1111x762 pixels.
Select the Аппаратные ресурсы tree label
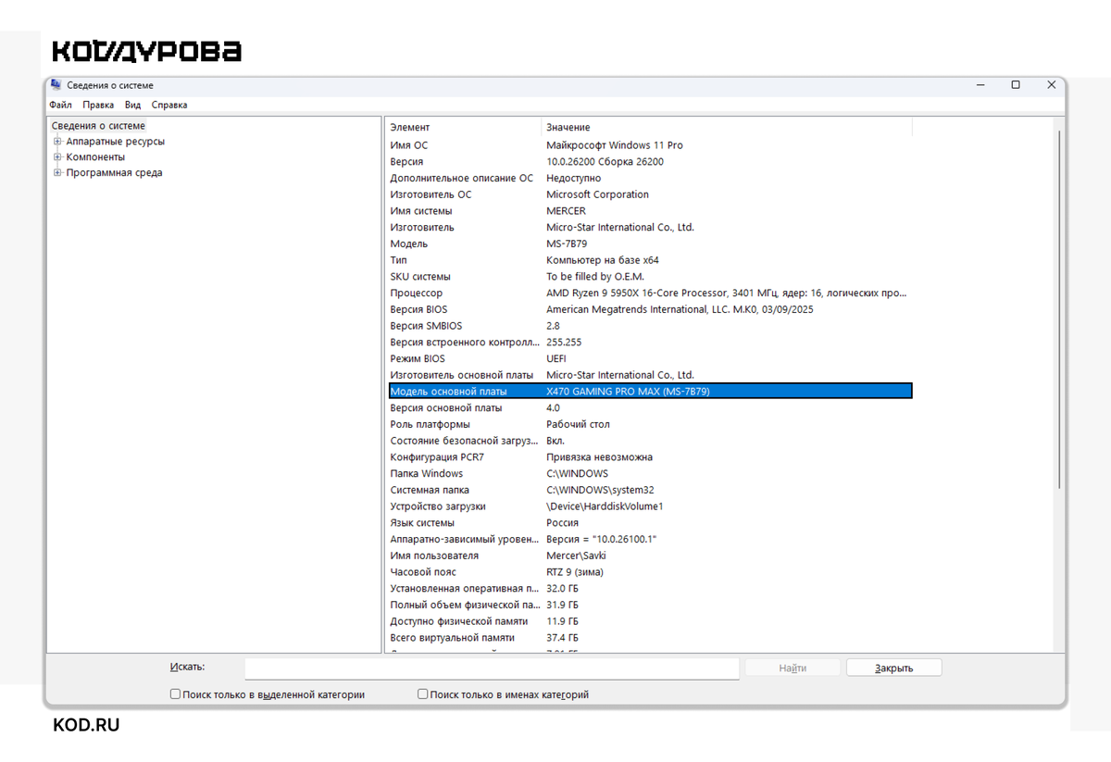point(116,142)
